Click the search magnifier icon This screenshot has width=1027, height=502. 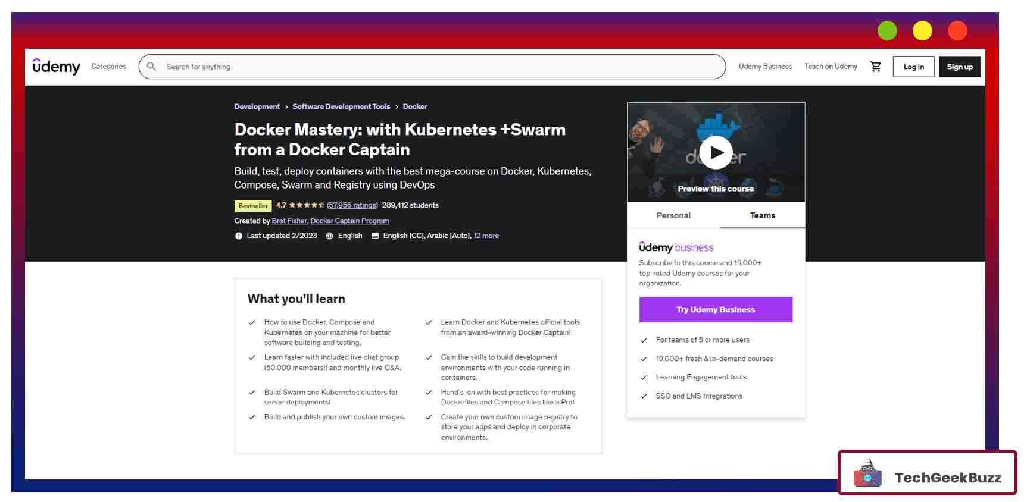(152, 67)
